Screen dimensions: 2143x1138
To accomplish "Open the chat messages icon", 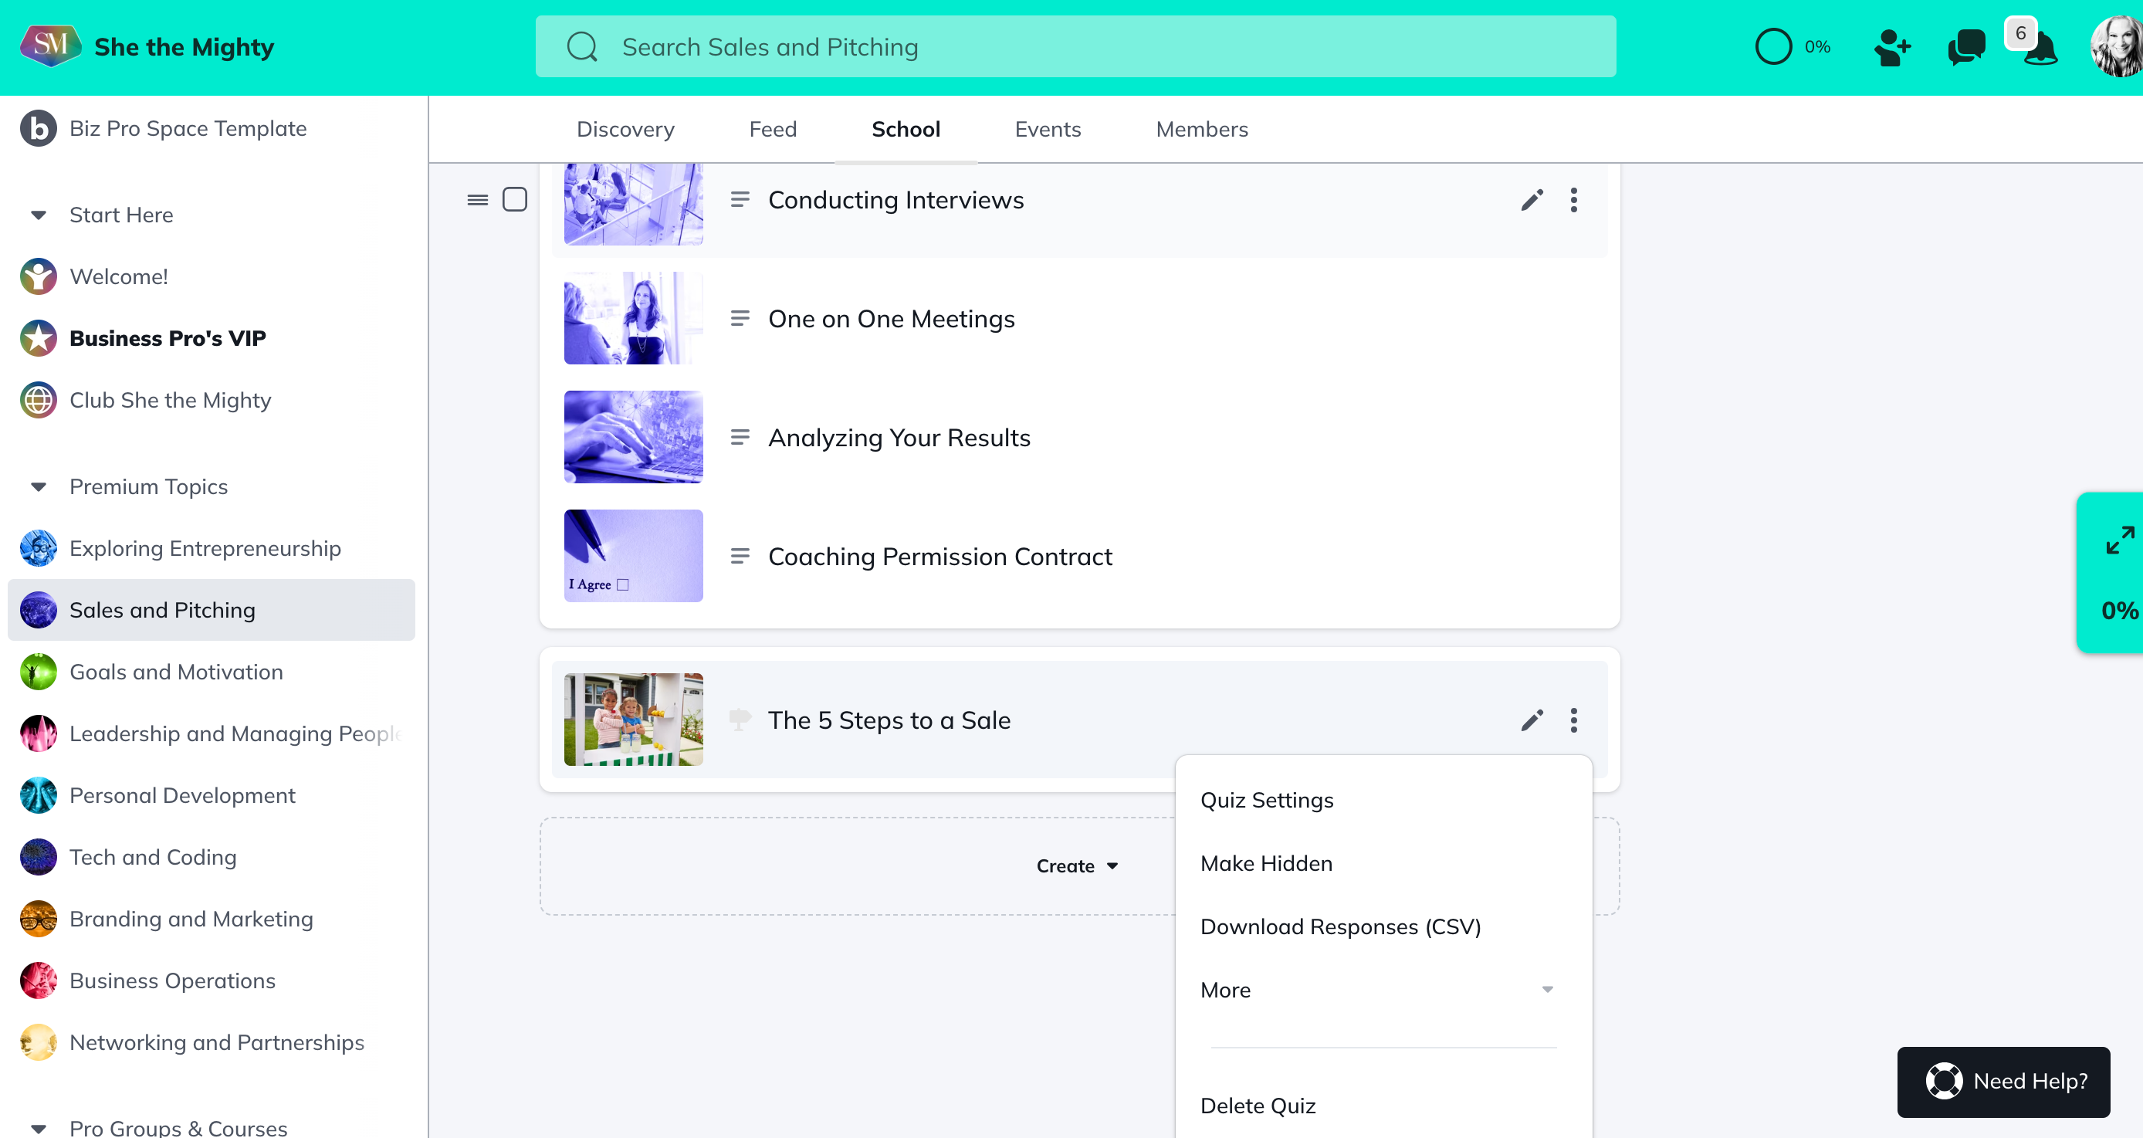I will pos(1965,47).
